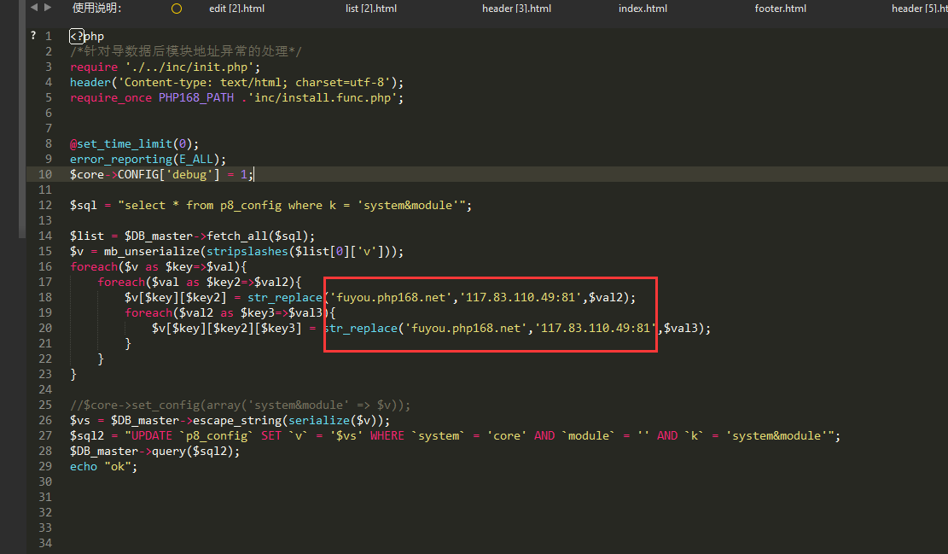The height and width of the screenshot is (554, 948).
Task: Switch to the footer.html tab
Action: coord(780,9)
